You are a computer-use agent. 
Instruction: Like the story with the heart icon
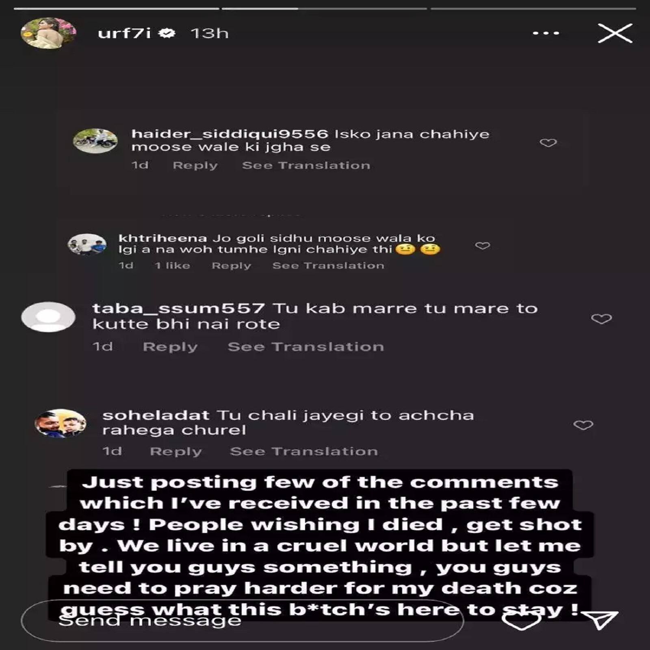(522, 620)
